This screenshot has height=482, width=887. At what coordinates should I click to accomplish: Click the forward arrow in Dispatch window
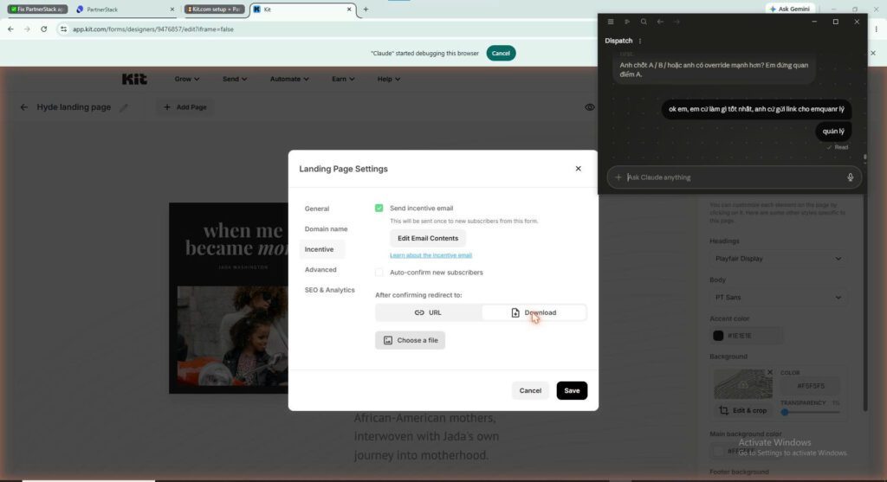coord(677,22)
